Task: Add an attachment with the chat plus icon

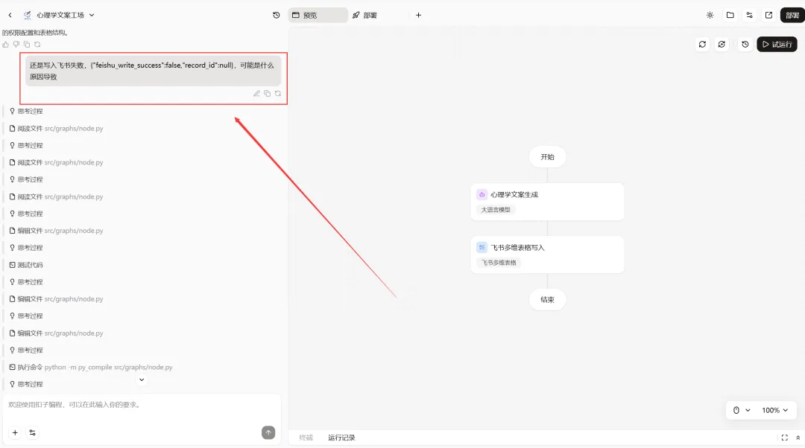Action: point(15,432)
